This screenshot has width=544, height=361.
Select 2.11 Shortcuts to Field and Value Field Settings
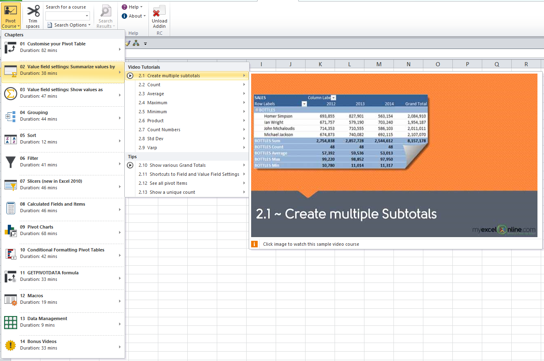(x=187, y=174)
